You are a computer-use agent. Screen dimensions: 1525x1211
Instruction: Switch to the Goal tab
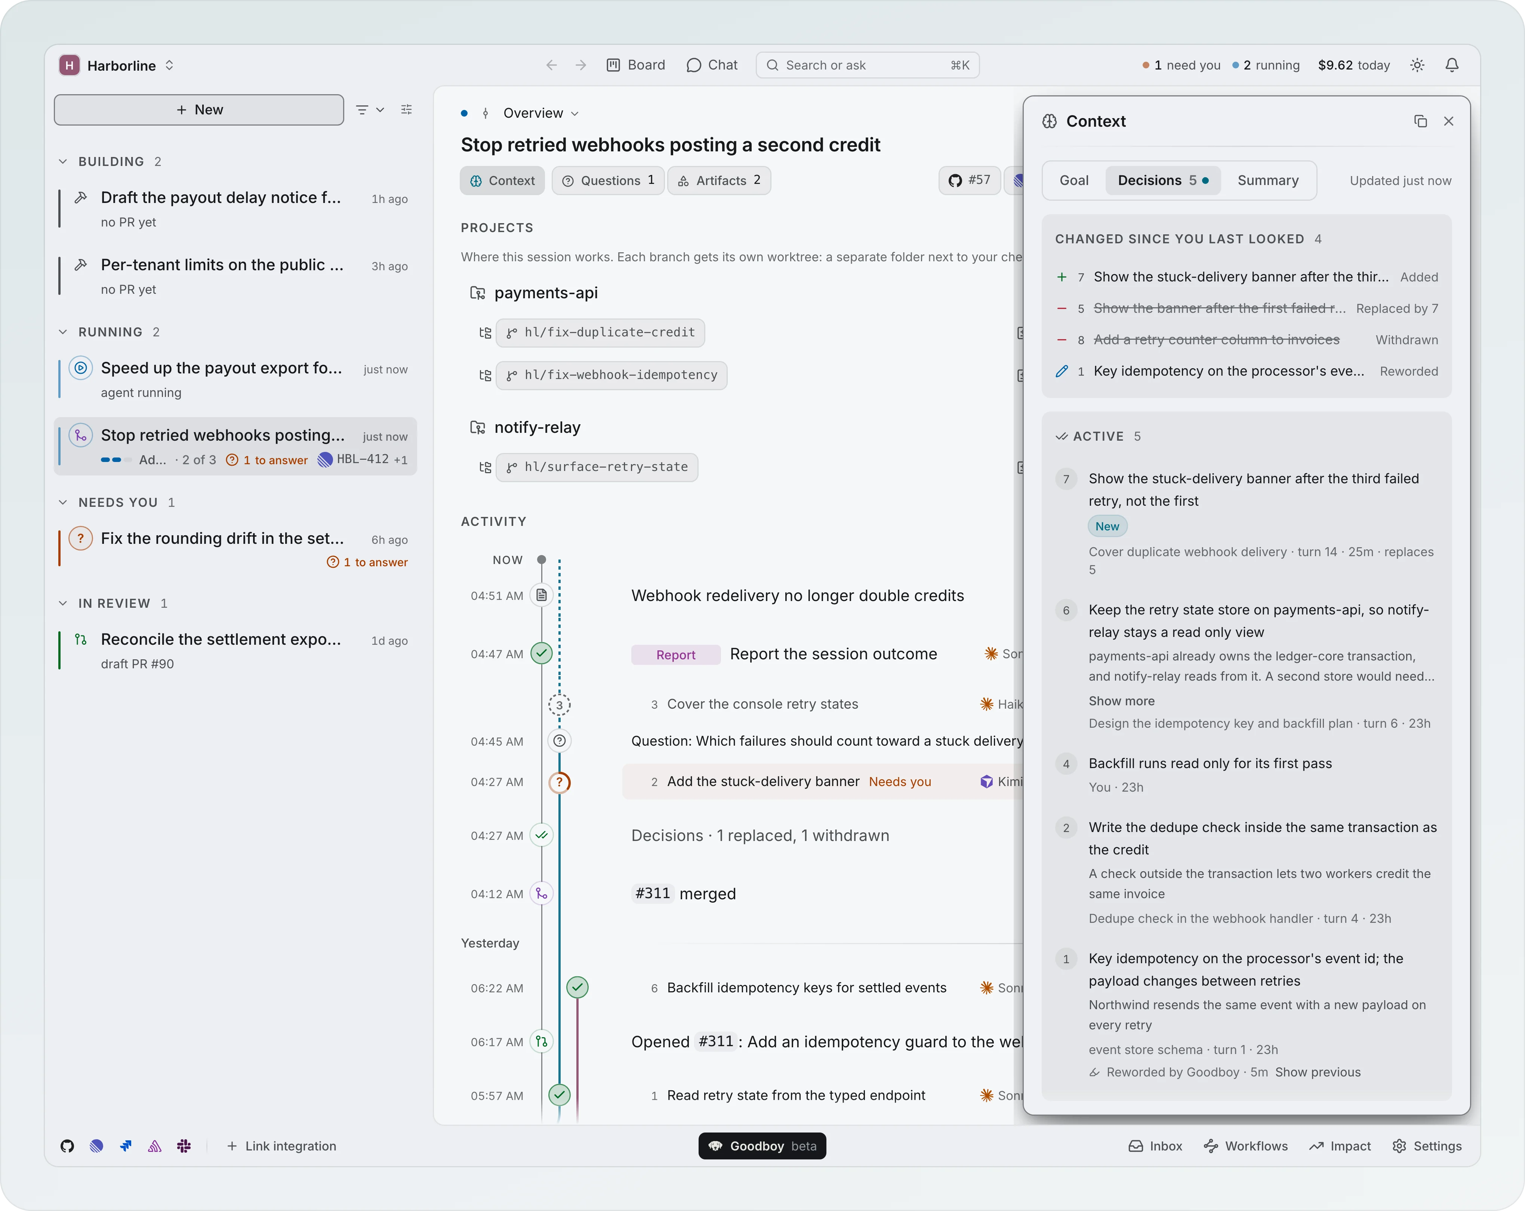click(1074, 181)
